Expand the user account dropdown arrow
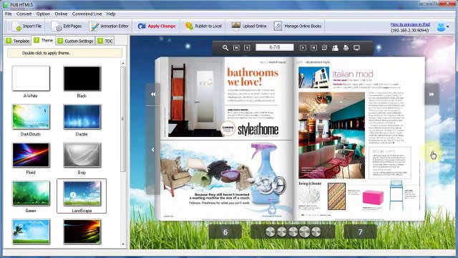Viewport: 458px width, 258px height. pyautogui.click(x=447, y=27)
